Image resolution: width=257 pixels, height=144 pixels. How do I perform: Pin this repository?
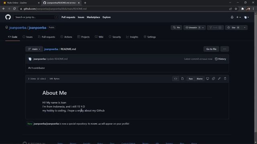176,28
